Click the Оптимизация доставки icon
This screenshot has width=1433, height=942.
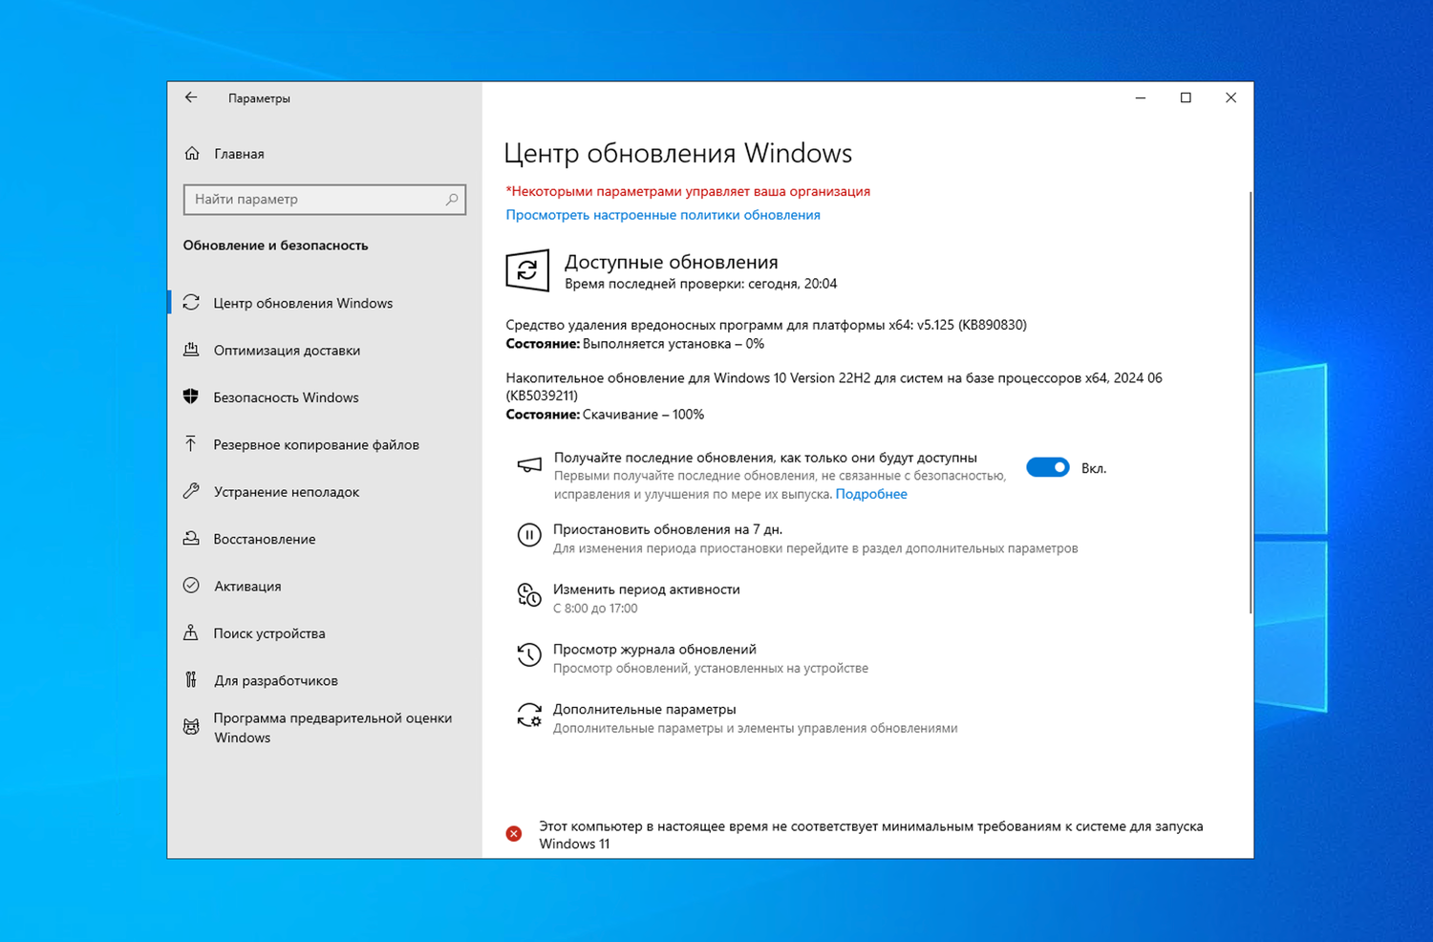tap(191, 350)
